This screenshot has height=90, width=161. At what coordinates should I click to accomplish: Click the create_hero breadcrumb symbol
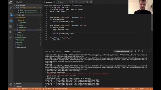tap(78, 5)
